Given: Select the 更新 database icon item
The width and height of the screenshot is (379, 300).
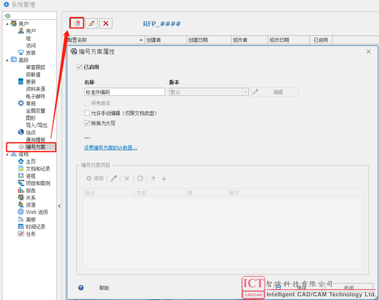Looking at the screenshot, I should pos(21,82).
